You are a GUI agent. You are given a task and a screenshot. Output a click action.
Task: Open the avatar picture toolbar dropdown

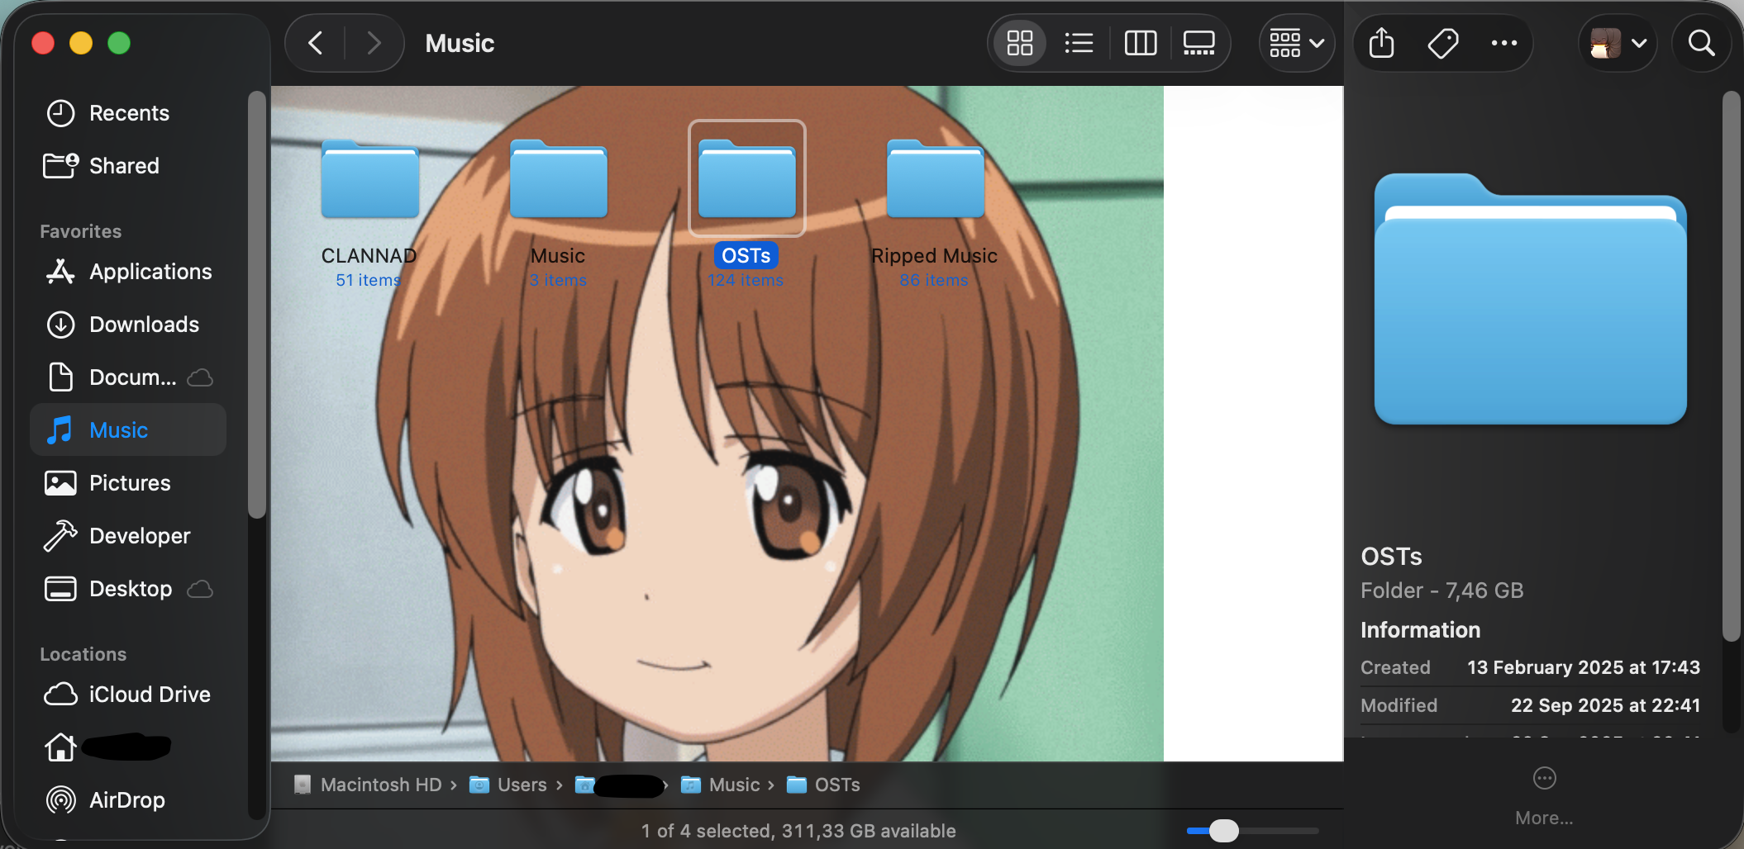1618,43
